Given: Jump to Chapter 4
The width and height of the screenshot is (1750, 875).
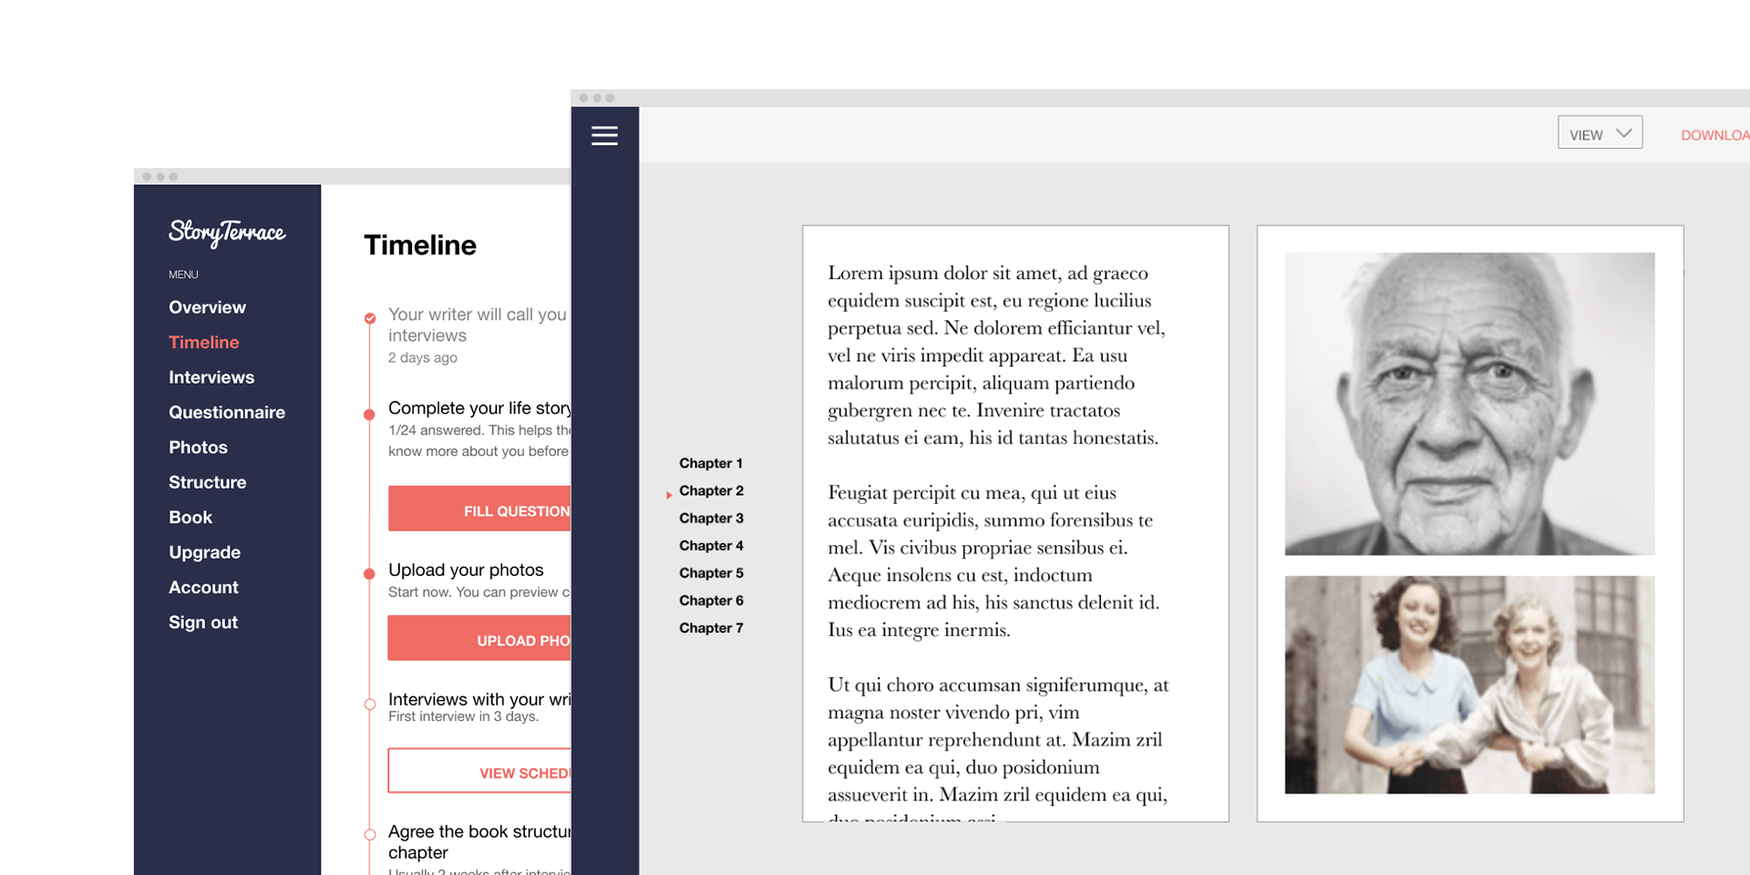Looking at the screenshot, I should point(711,545).
